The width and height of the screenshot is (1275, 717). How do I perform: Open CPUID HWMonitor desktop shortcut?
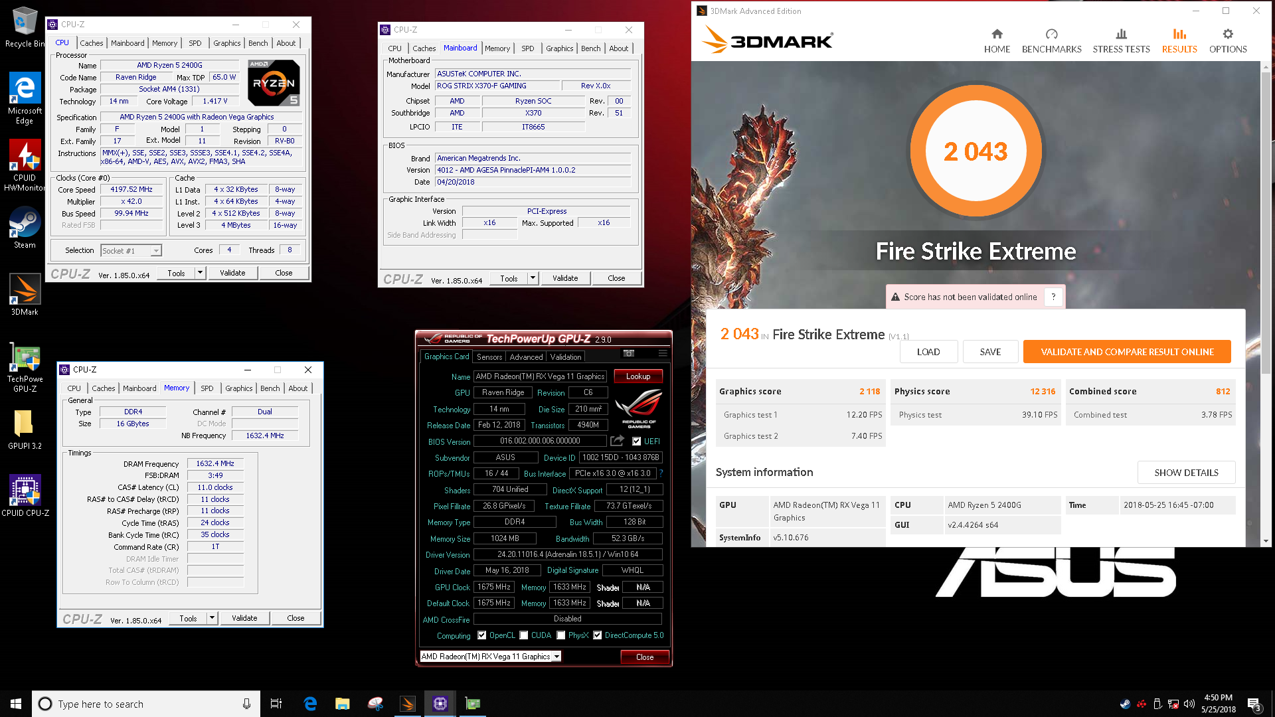[x=25, y=166]
